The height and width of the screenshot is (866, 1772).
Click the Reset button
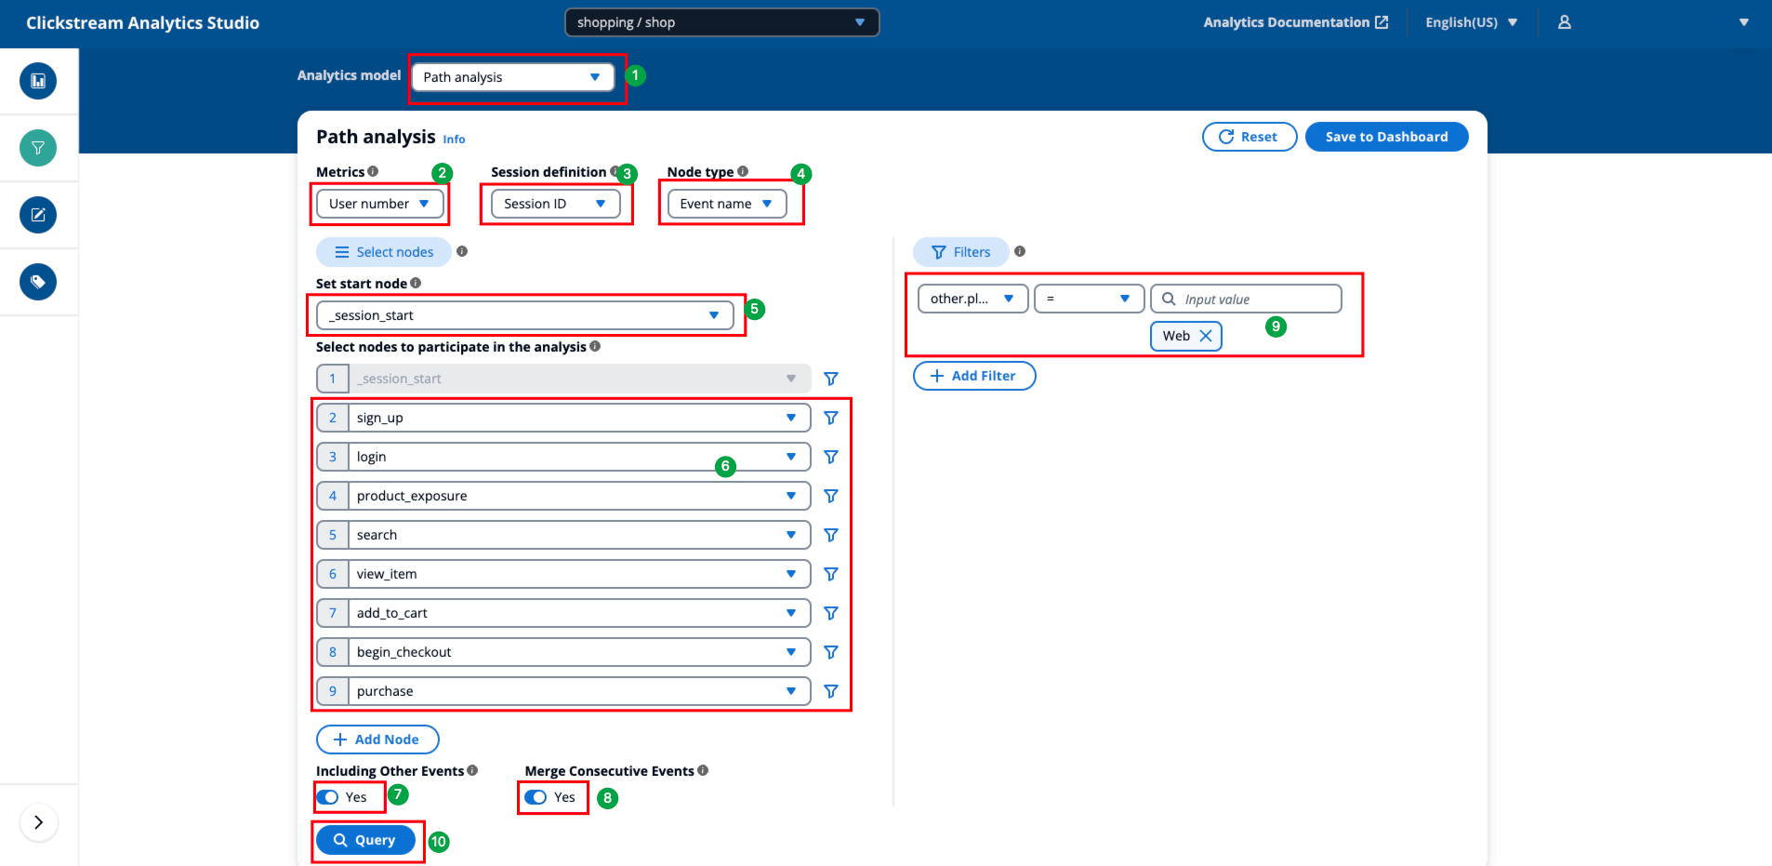point(1250,137)
